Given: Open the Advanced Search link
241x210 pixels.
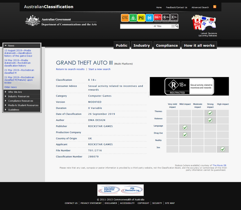Looking at the screenshot, I should [200, 7].
